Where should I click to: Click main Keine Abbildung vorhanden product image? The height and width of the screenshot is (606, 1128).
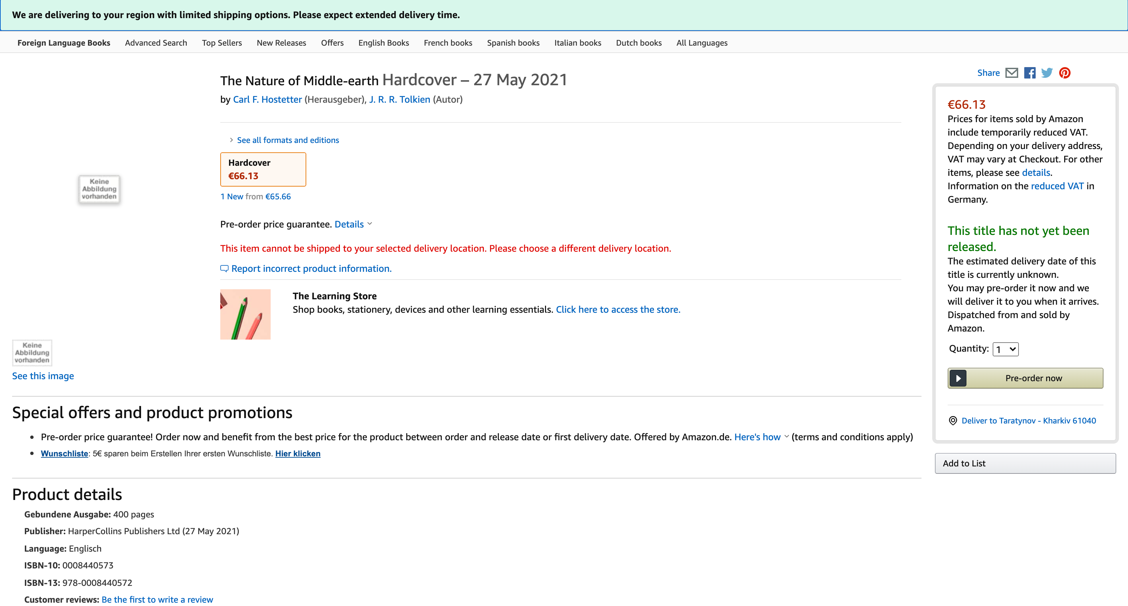pos(99,189)
